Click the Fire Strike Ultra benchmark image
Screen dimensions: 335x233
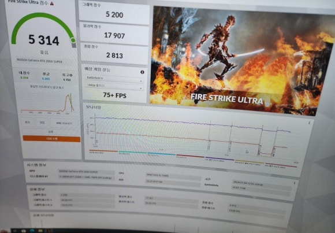pos(241,60)
